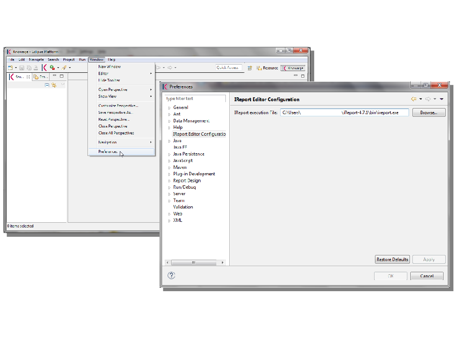The width and height of the screenshot is (456, 342).
Task: Click the Save icon in Eclipse toolbar
Action: coord(22,68)
